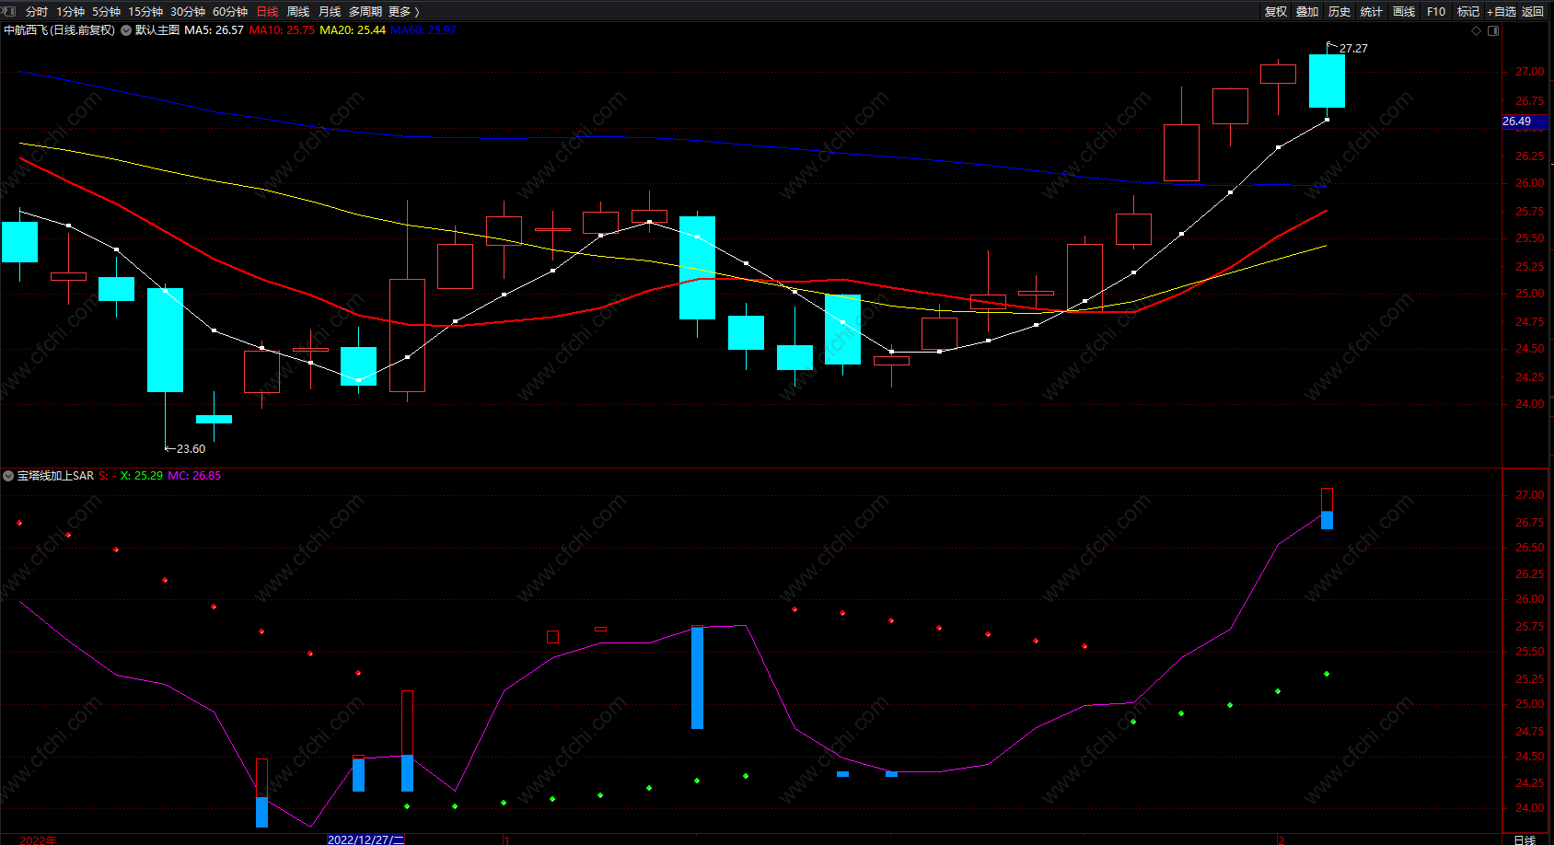This screenshot has width=1554, height=845.
Task: Click the collapse panel icon at top-left
Action: coord(7,11)
